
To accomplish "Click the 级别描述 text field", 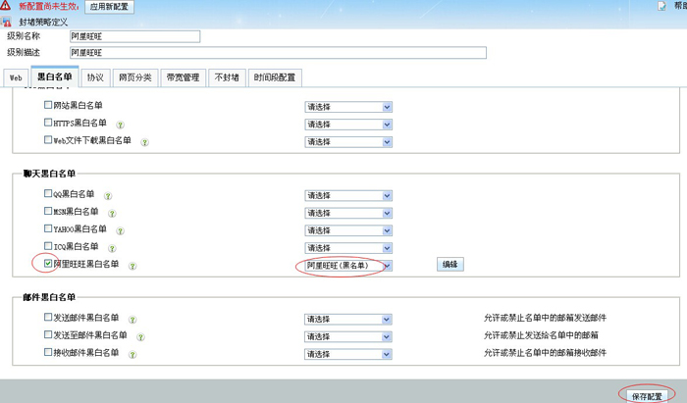I will pyautogui.click(x=134, y=52).
